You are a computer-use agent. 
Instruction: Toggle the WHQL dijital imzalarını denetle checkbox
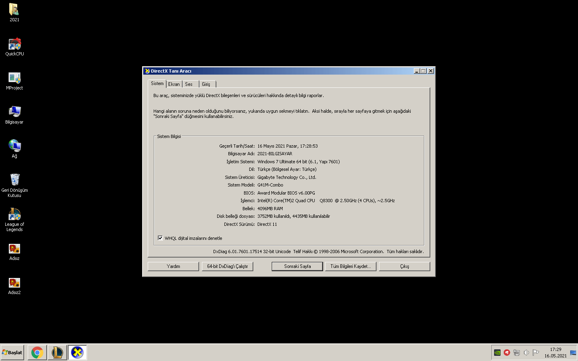point(160,238)
